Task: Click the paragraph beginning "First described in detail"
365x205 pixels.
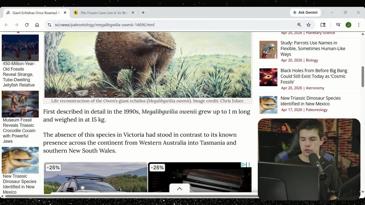Action: (147, 116)
